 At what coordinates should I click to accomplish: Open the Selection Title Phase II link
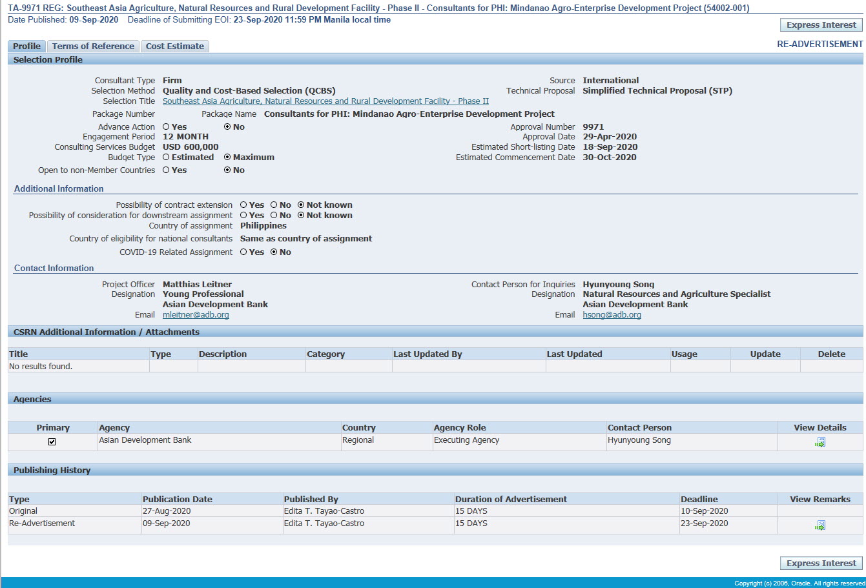[x=325, y=101]
